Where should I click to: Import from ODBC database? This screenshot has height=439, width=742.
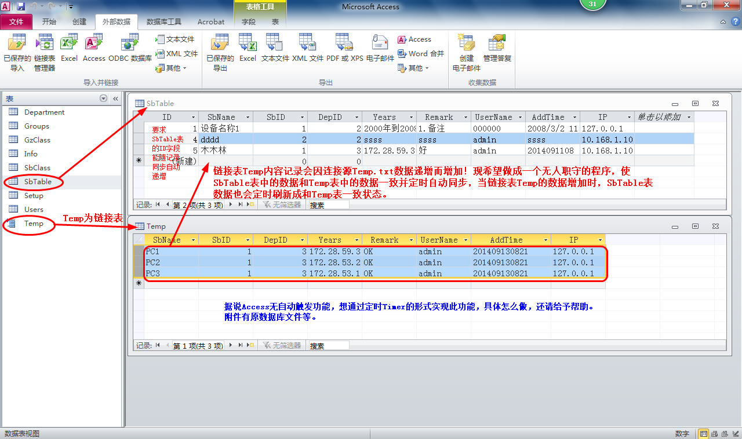click(x=130, y=47)
